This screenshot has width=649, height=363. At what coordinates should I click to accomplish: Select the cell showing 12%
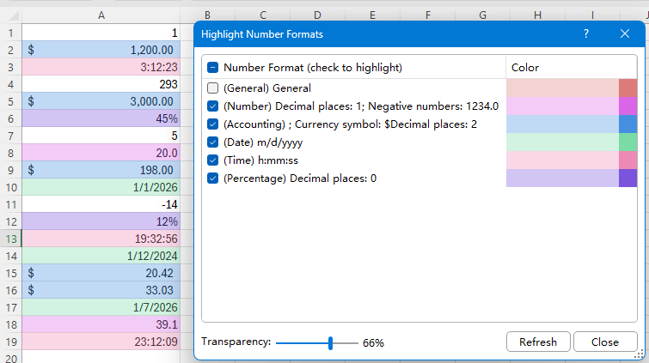point(101,221)
